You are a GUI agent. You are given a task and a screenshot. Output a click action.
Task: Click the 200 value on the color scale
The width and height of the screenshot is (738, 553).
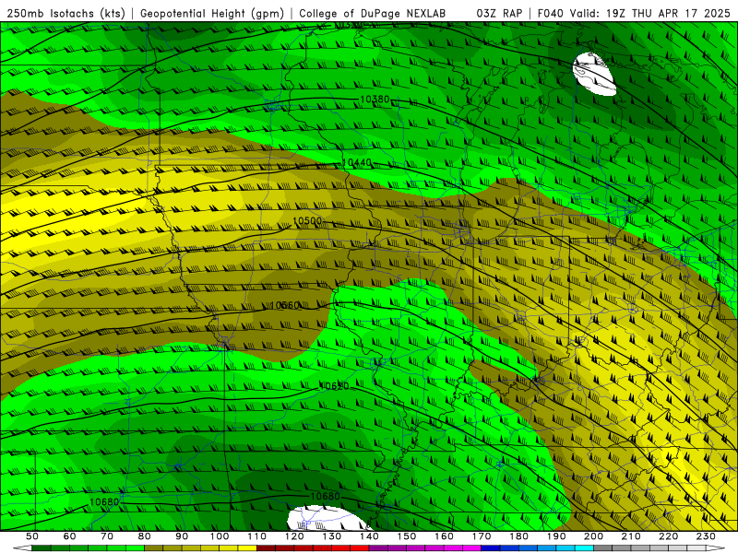point(593,536)
